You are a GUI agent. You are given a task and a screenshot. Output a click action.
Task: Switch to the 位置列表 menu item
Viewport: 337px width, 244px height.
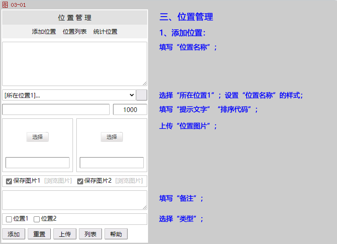point(75,32)
